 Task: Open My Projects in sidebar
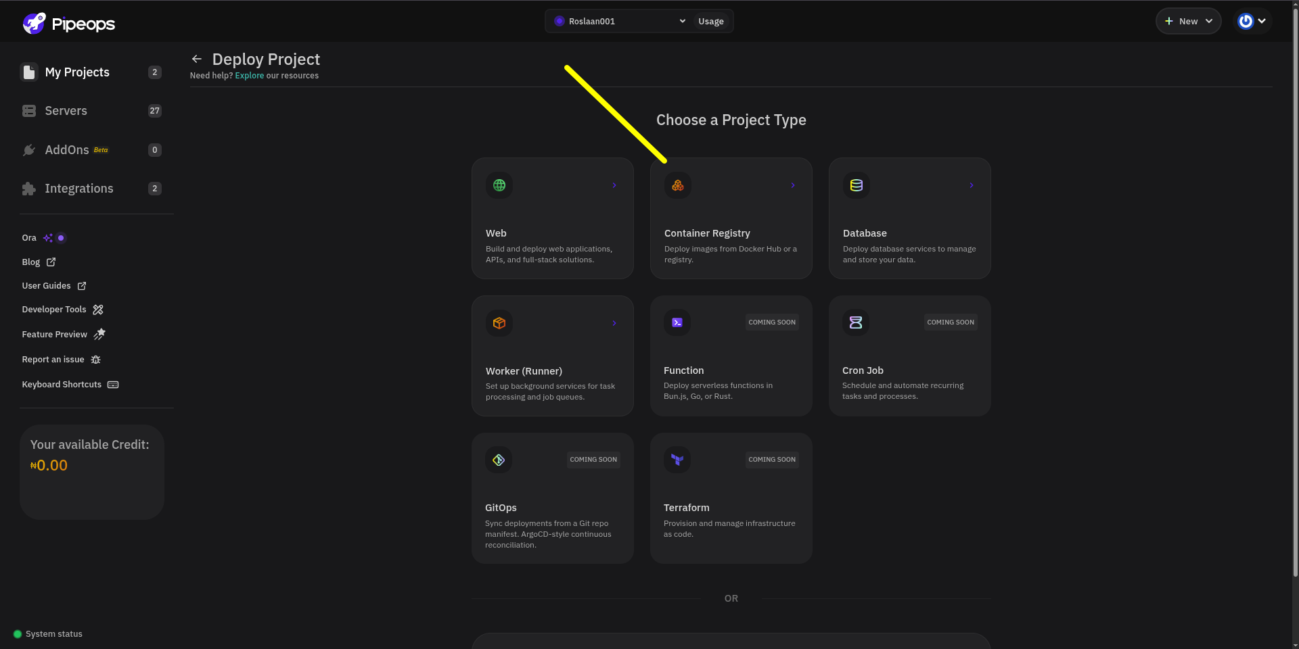pos(92,72)
